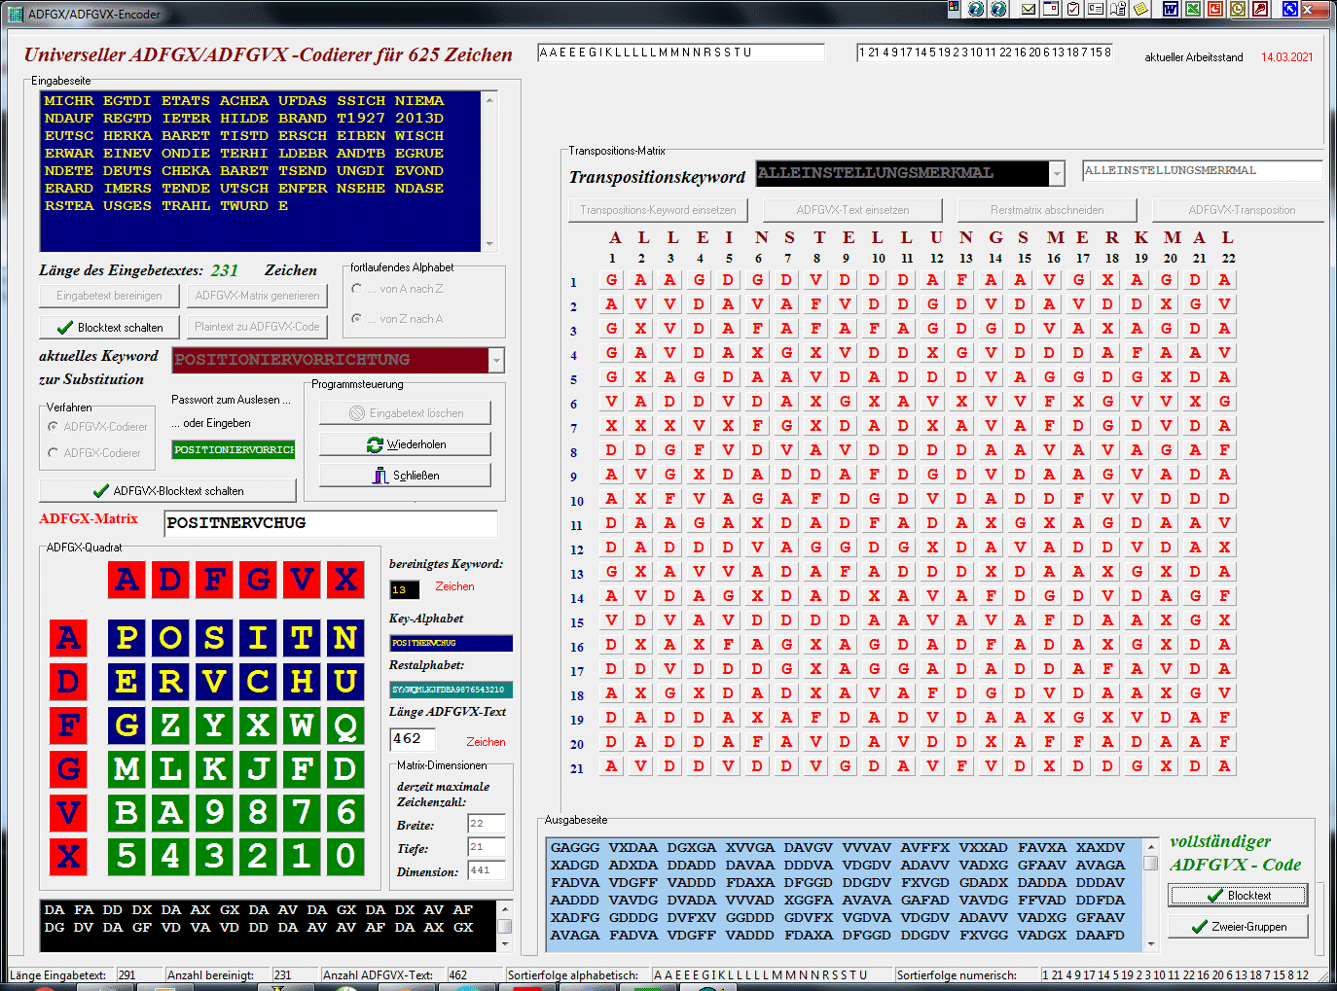Click the date '14.03.2021' label
The height and width of the screenshot is (991, 1337).
pos(1287,57)
